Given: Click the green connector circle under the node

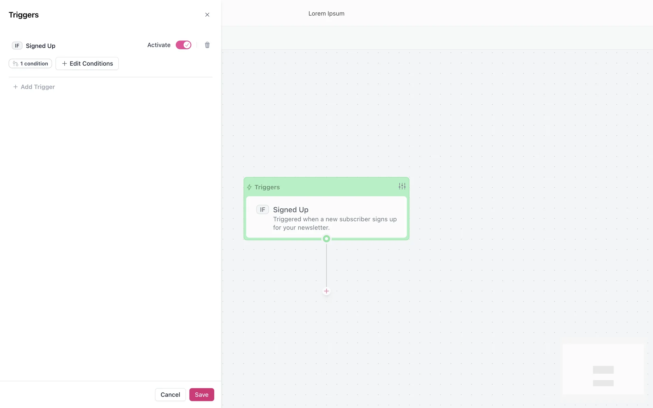Looking at the screenshot, I should pyautogui.click(x=326, y=239).
